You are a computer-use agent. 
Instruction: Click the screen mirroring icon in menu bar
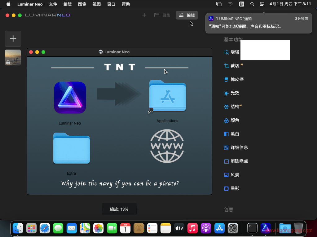tap(219, 4)
